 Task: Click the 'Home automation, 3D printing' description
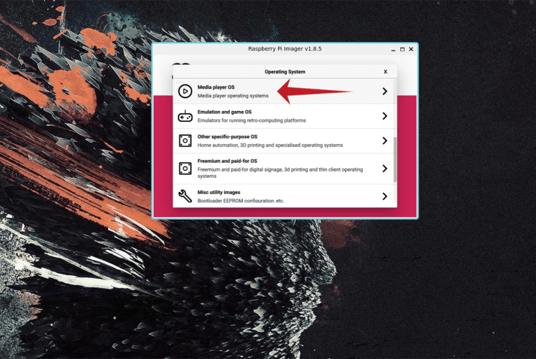[270, 145]
